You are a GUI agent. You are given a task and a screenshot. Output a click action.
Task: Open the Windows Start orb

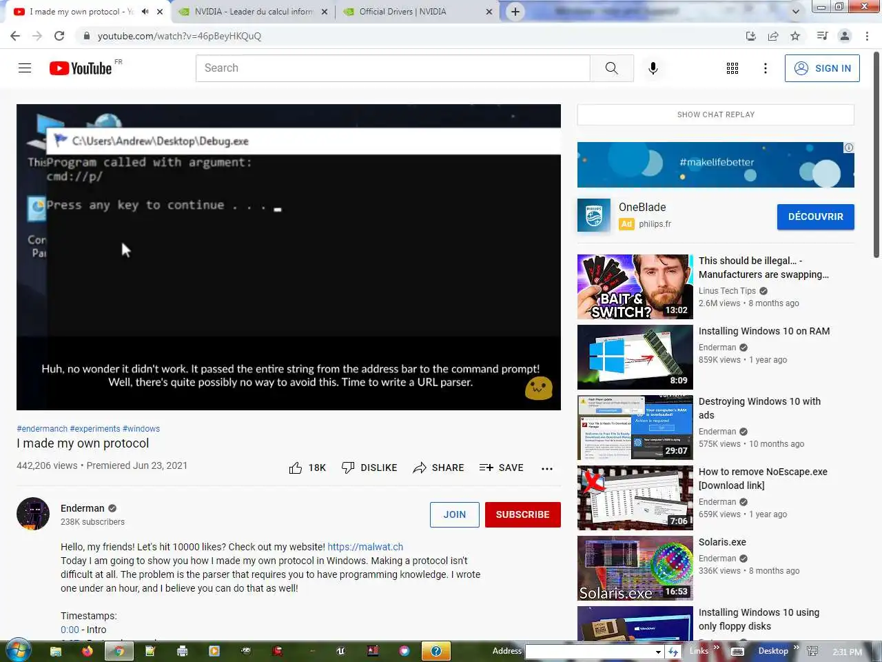pos(17,650)
